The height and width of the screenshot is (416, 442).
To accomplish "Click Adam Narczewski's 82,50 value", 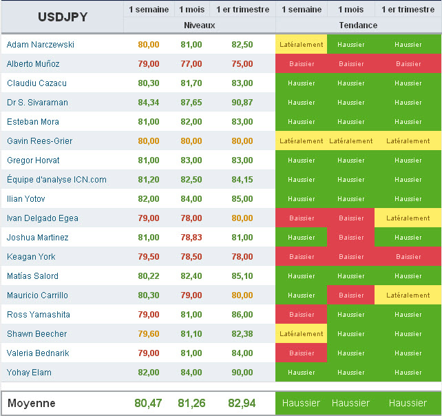I will click(242, 45).
